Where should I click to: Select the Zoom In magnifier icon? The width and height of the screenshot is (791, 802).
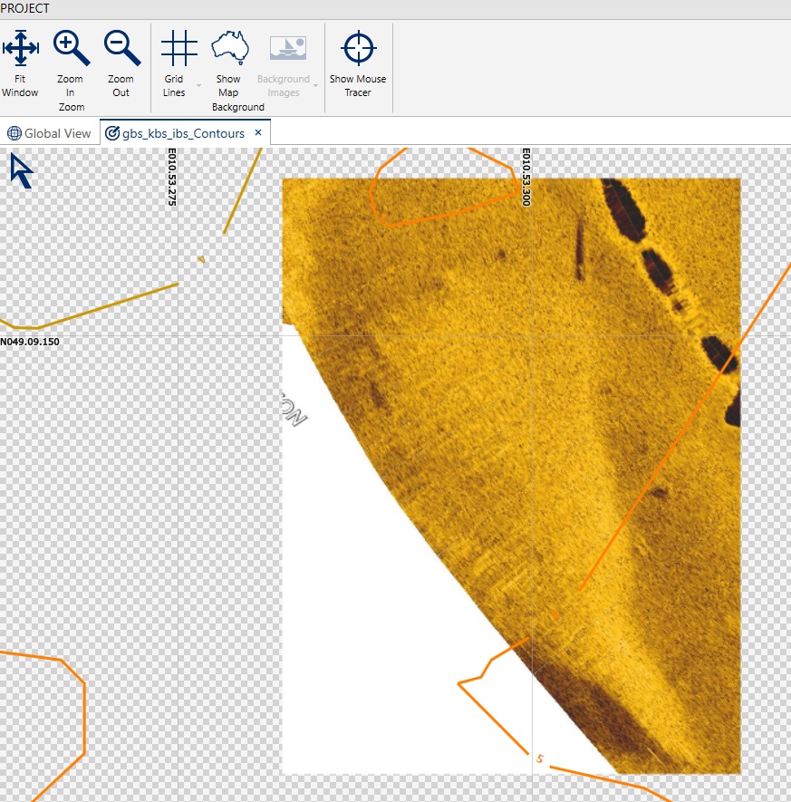pos(71,48)
